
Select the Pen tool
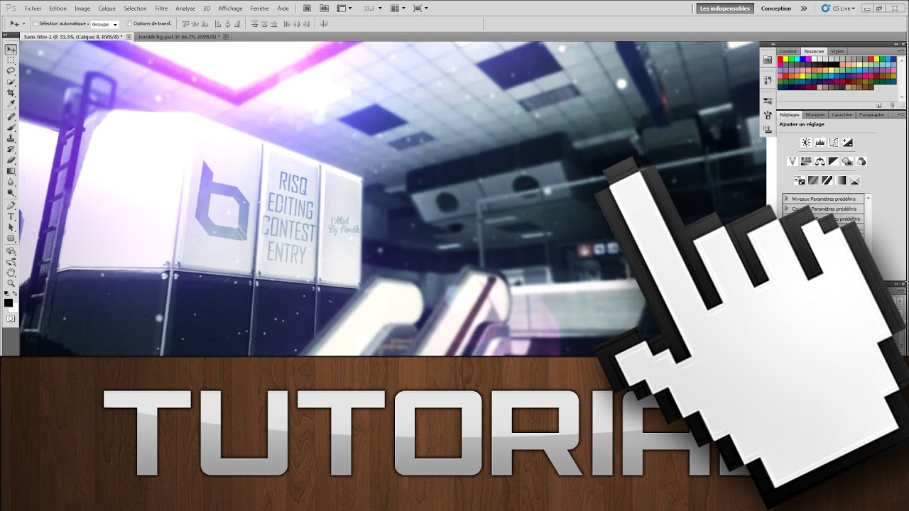pos(11,204)
